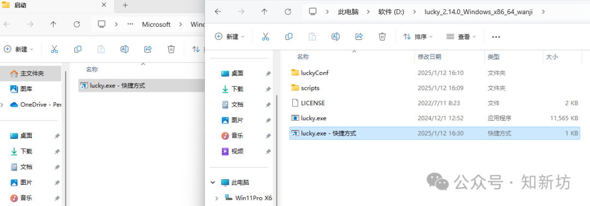Click trash icon in left 启动 window

171,49
